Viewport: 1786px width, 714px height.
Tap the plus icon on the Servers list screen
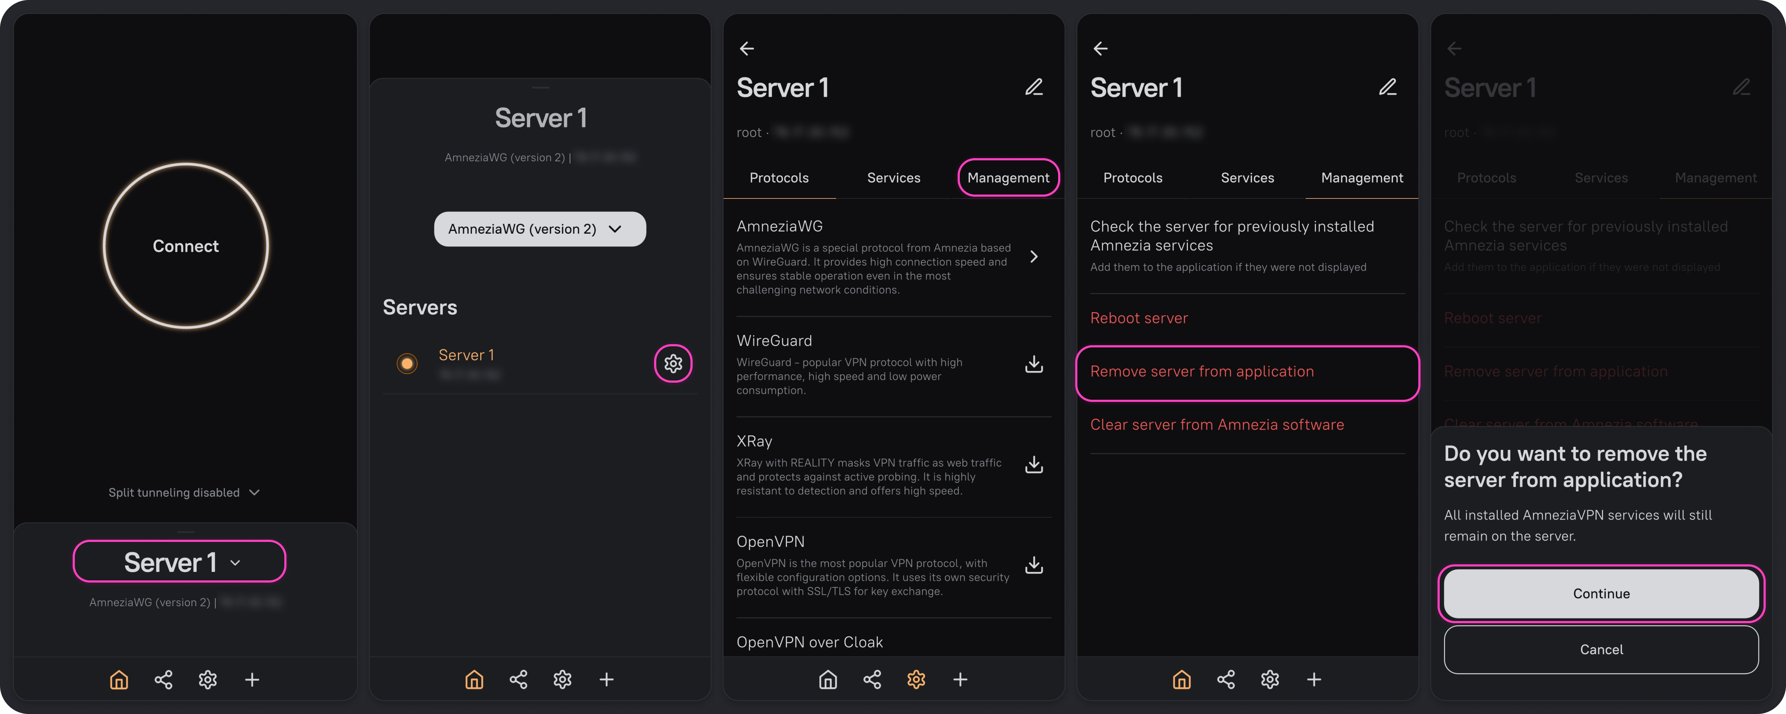pos(607,679)
